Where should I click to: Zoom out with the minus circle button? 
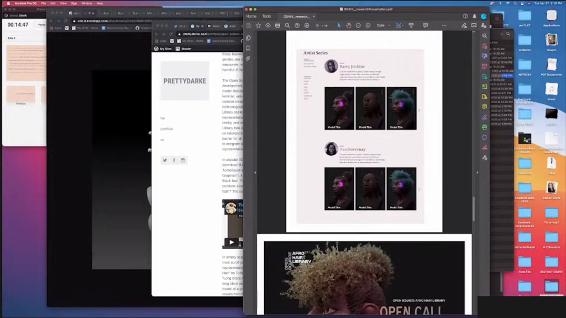(358, 25)
